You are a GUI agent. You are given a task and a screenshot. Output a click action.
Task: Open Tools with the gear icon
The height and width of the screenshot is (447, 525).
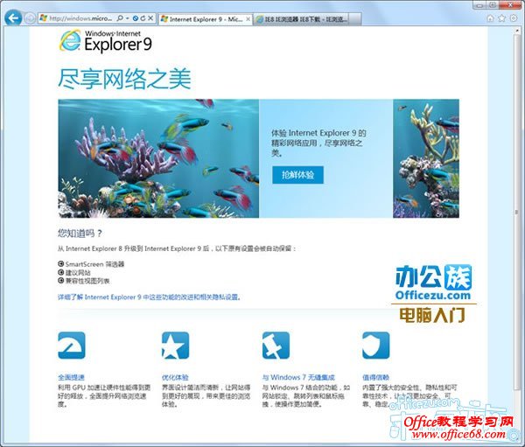[513, 18]
